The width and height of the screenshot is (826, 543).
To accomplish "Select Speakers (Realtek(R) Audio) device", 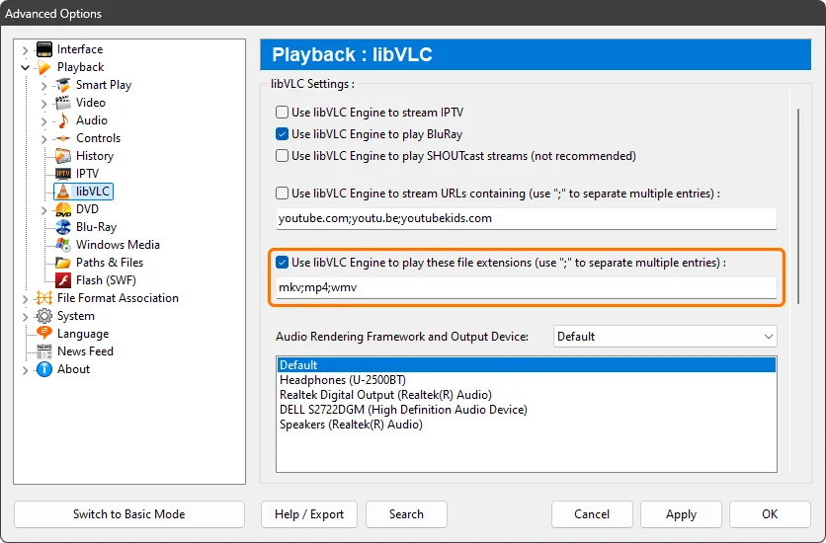I will coord(527,425).
